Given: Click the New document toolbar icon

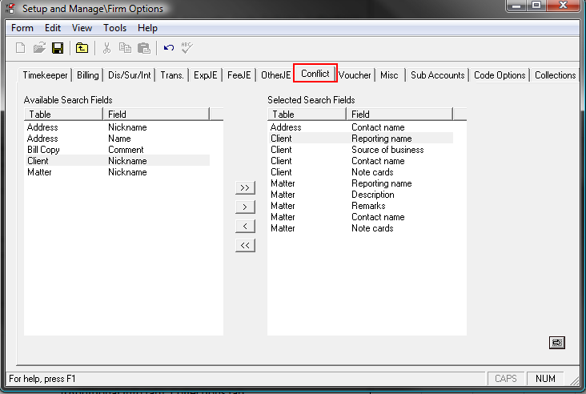Looking at the screenshot, I should click(21, 48).
